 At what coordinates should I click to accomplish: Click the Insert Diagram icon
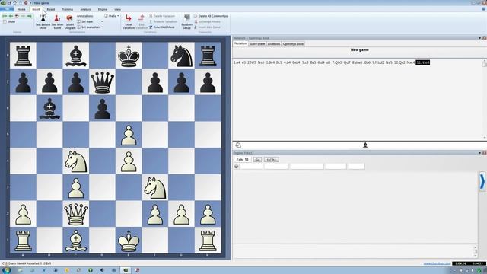[x=69, y=18]
